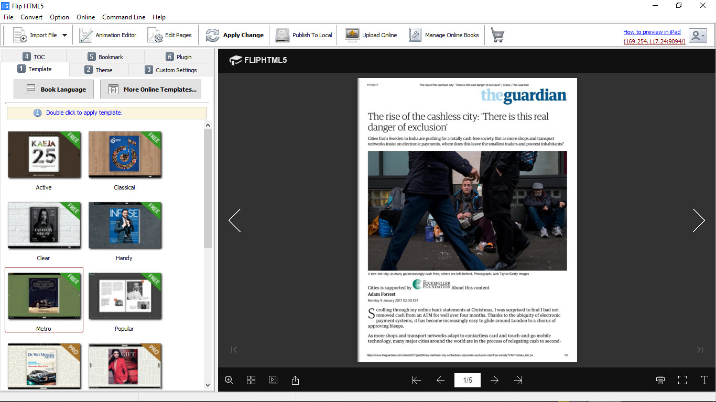Click the template list scroll up arrow
Screen dimensions: 716x402
(208, 125)
